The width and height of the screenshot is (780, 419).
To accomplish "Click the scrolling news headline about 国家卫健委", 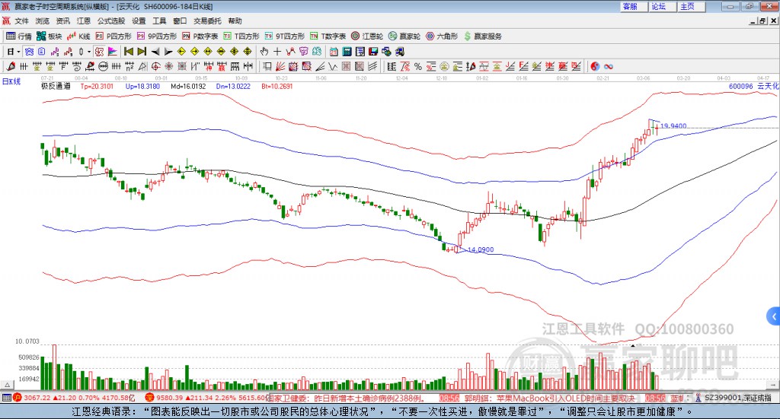I will [x=348, y=398].
